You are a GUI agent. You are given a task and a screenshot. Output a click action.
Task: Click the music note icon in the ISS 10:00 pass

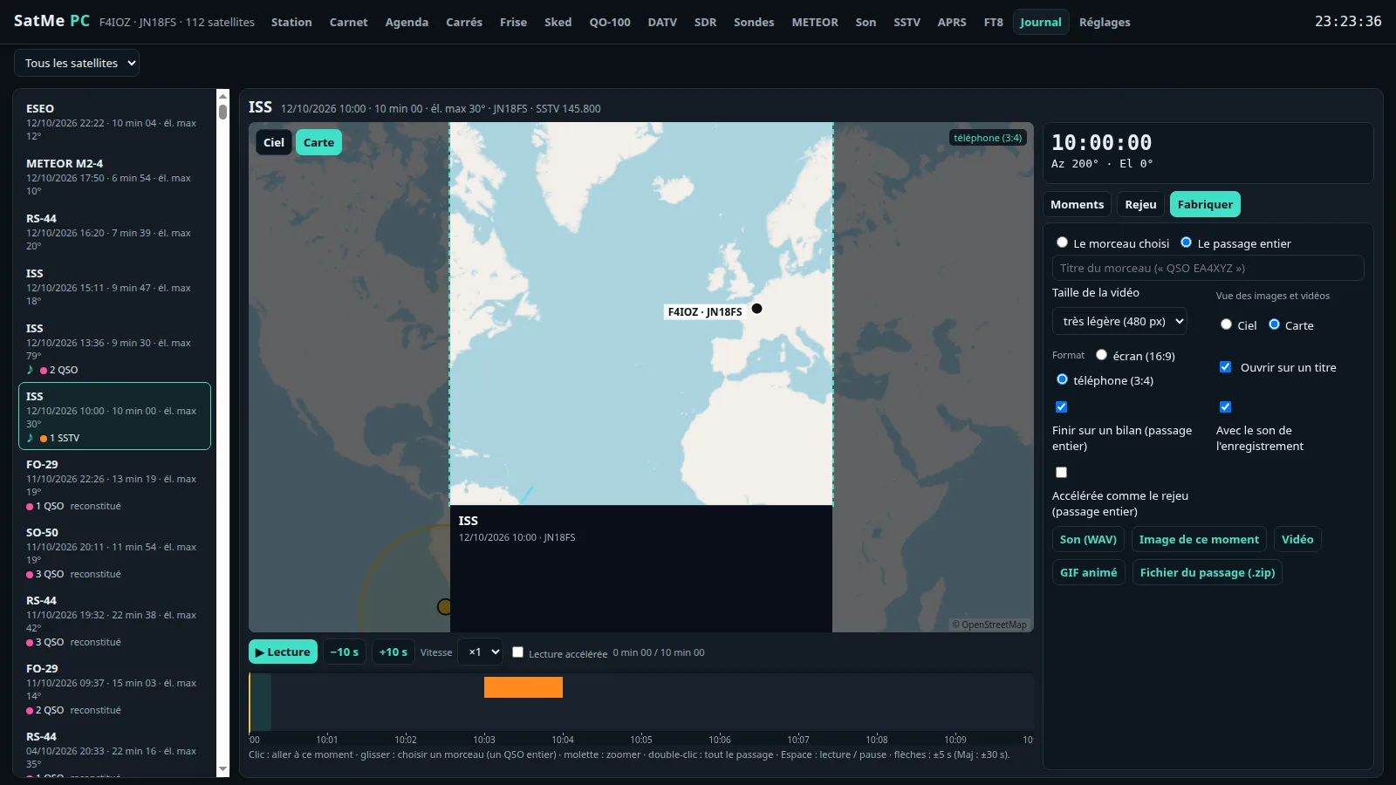[31, 438]
